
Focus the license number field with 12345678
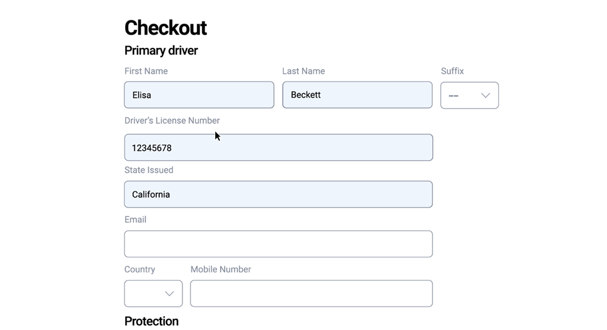pyautogui.click(x=278, y=147)
